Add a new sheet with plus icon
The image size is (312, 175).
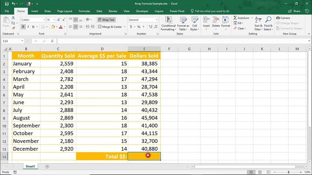pos(47,166)
